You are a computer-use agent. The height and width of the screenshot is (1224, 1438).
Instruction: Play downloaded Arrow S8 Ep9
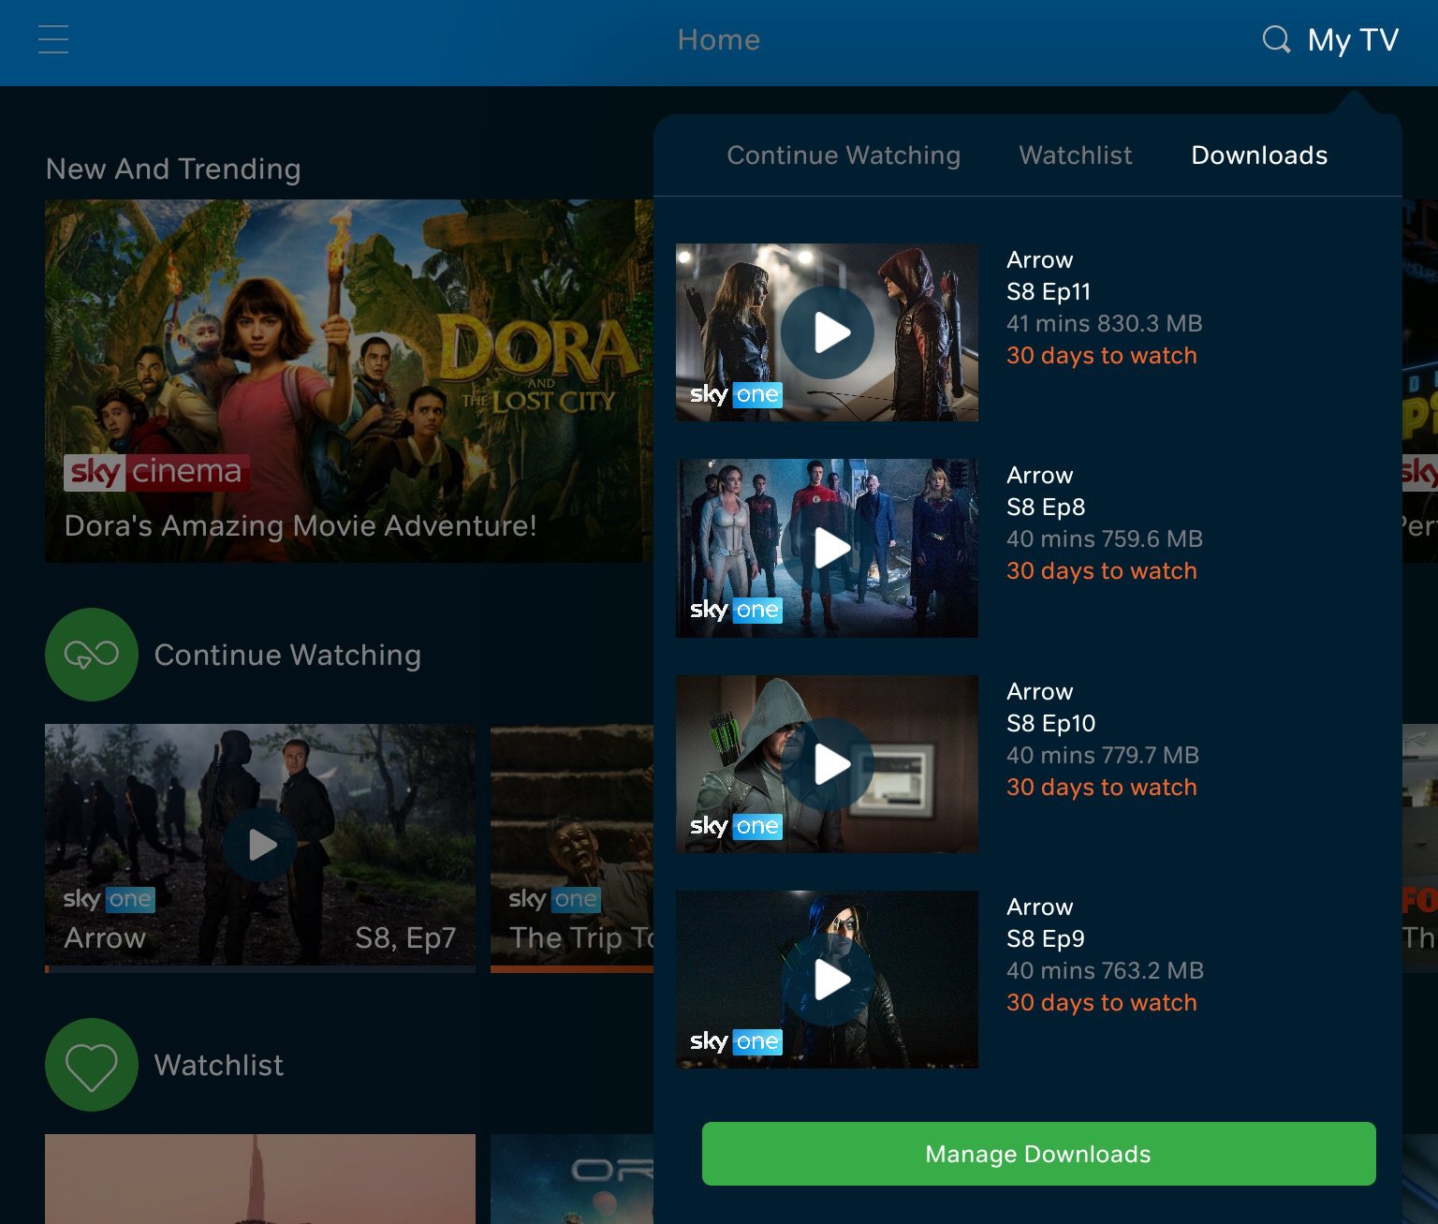click(828, 980)
